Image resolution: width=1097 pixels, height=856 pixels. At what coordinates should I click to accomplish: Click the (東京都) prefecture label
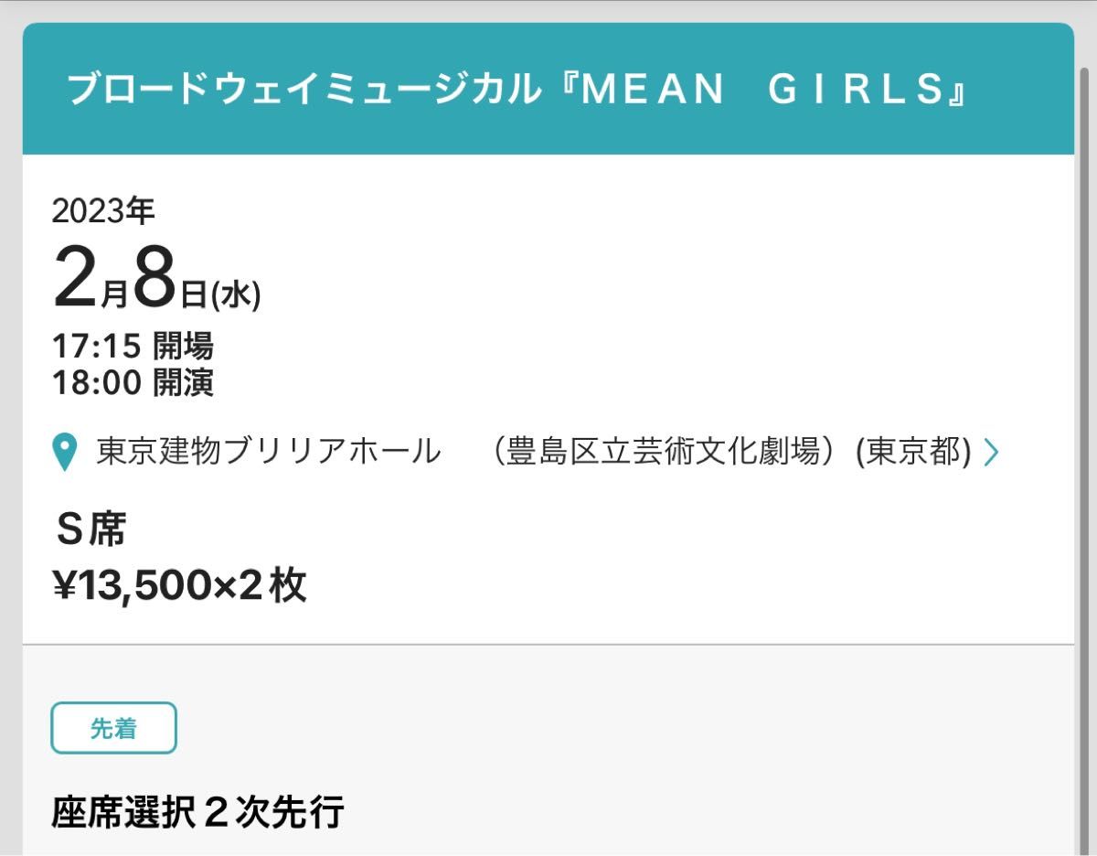913,452
